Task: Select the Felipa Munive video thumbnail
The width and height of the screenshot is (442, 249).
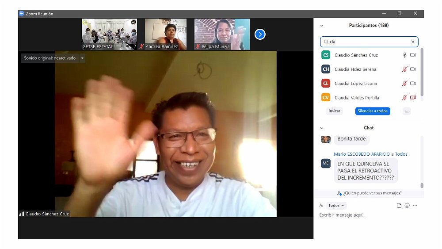Action: click(x=222, y=34)
